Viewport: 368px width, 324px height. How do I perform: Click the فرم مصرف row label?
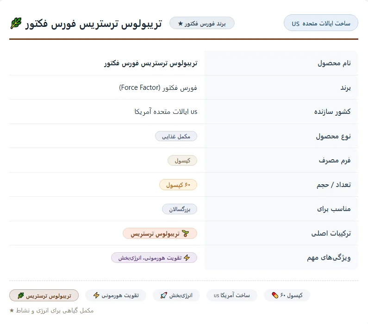[335, 160]
